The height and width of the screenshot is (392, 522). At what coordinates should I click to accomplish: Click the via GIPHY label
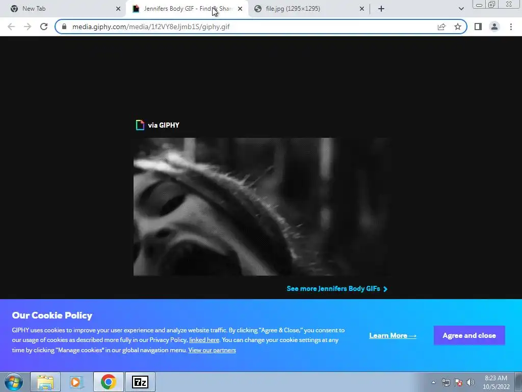click(164, 125)
